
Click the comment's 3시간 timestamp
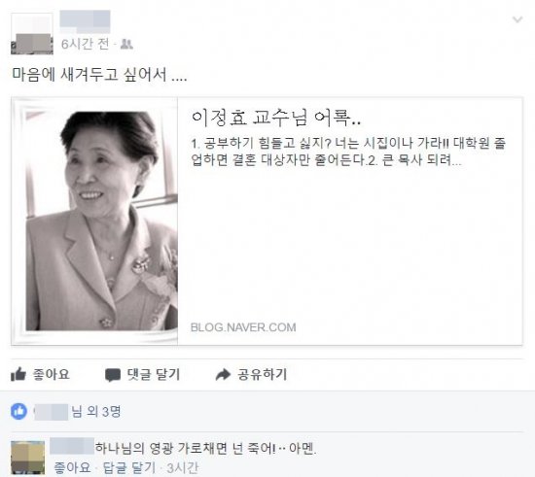183,468
